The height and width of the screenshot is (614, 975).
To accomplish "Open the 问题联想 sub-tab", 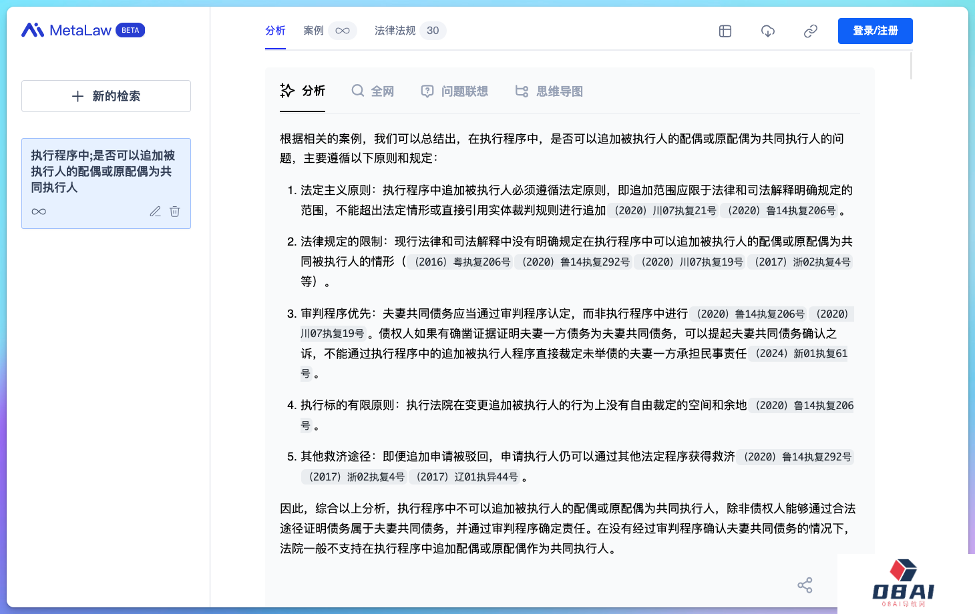I will [455, 91].
